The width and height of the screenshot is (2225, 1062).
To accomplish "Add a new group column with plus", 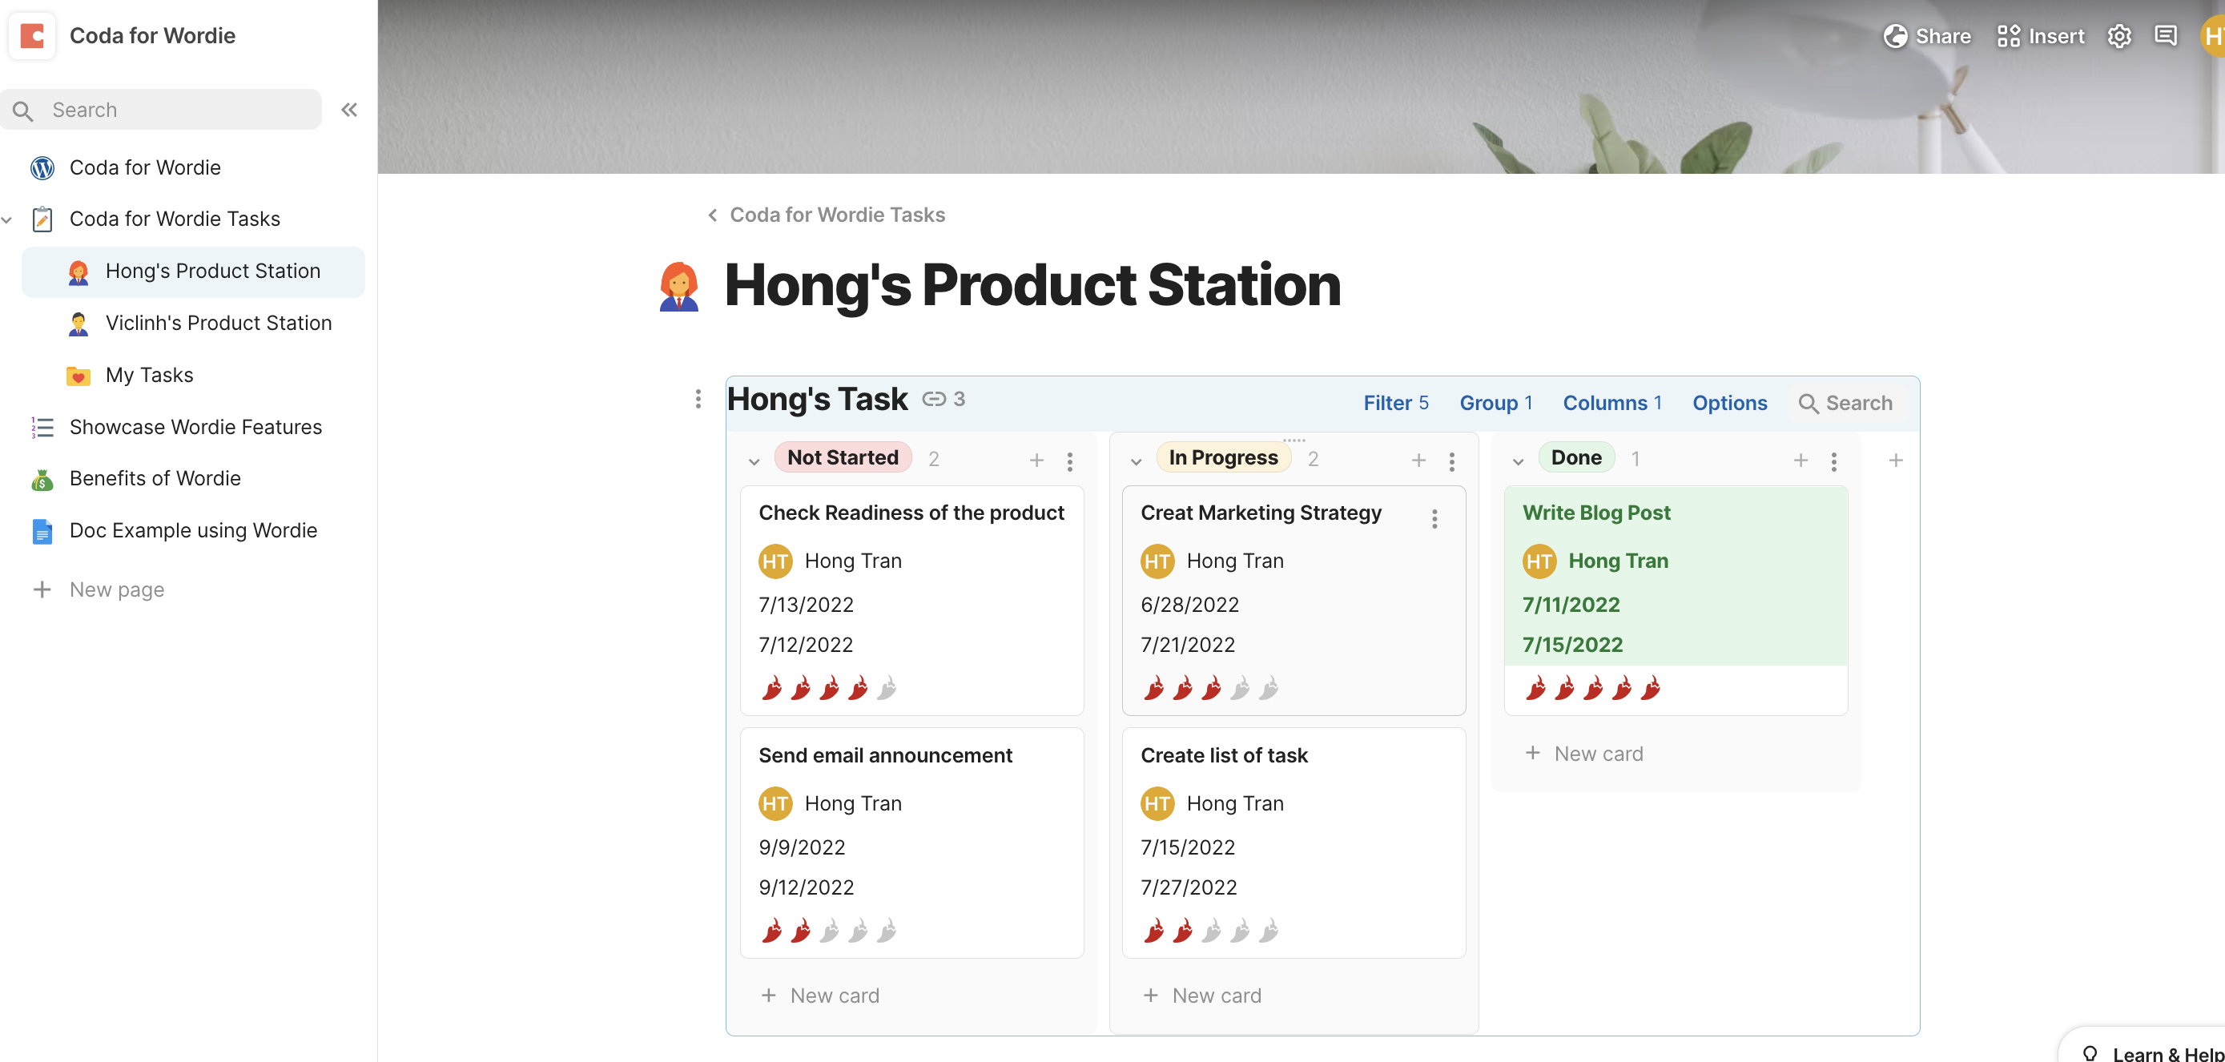I will click(1895, 461).
